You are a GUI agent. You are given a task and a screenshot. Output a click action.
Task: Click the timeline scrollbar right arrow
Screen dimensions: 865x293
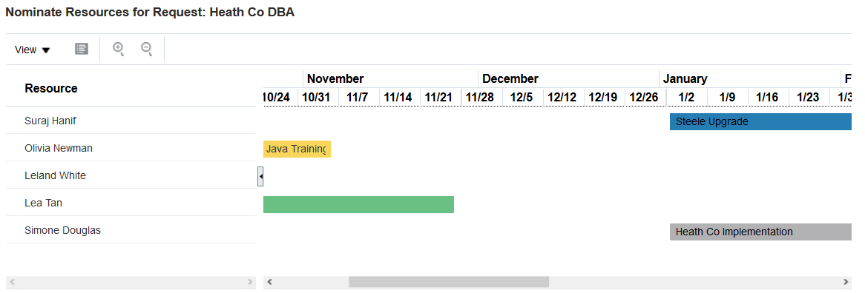point(846,282)
